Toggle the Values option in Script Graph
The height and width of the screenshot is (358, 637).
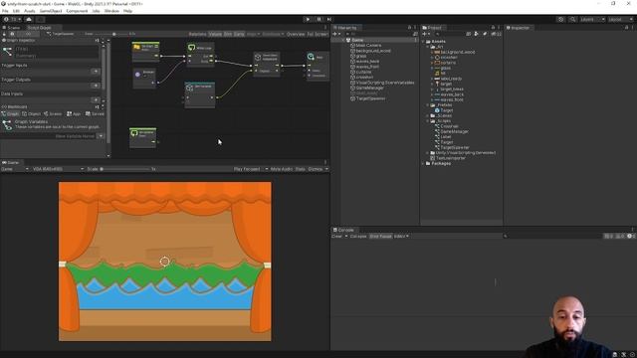[215, 34]
